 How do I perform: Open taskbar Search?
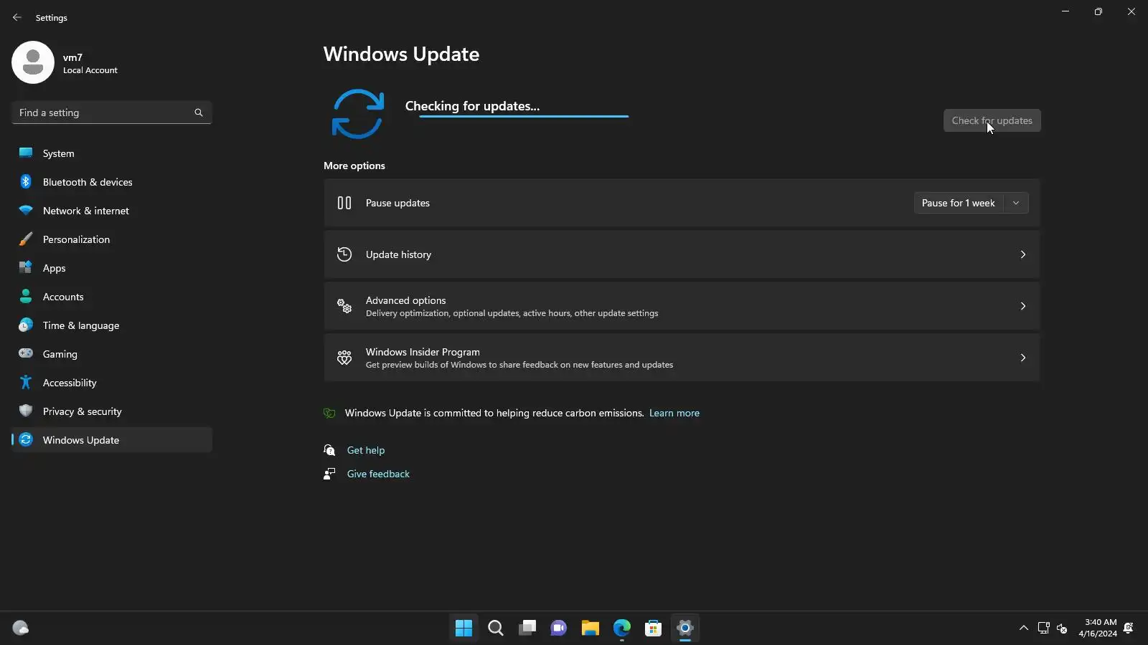tap(496, 628)
